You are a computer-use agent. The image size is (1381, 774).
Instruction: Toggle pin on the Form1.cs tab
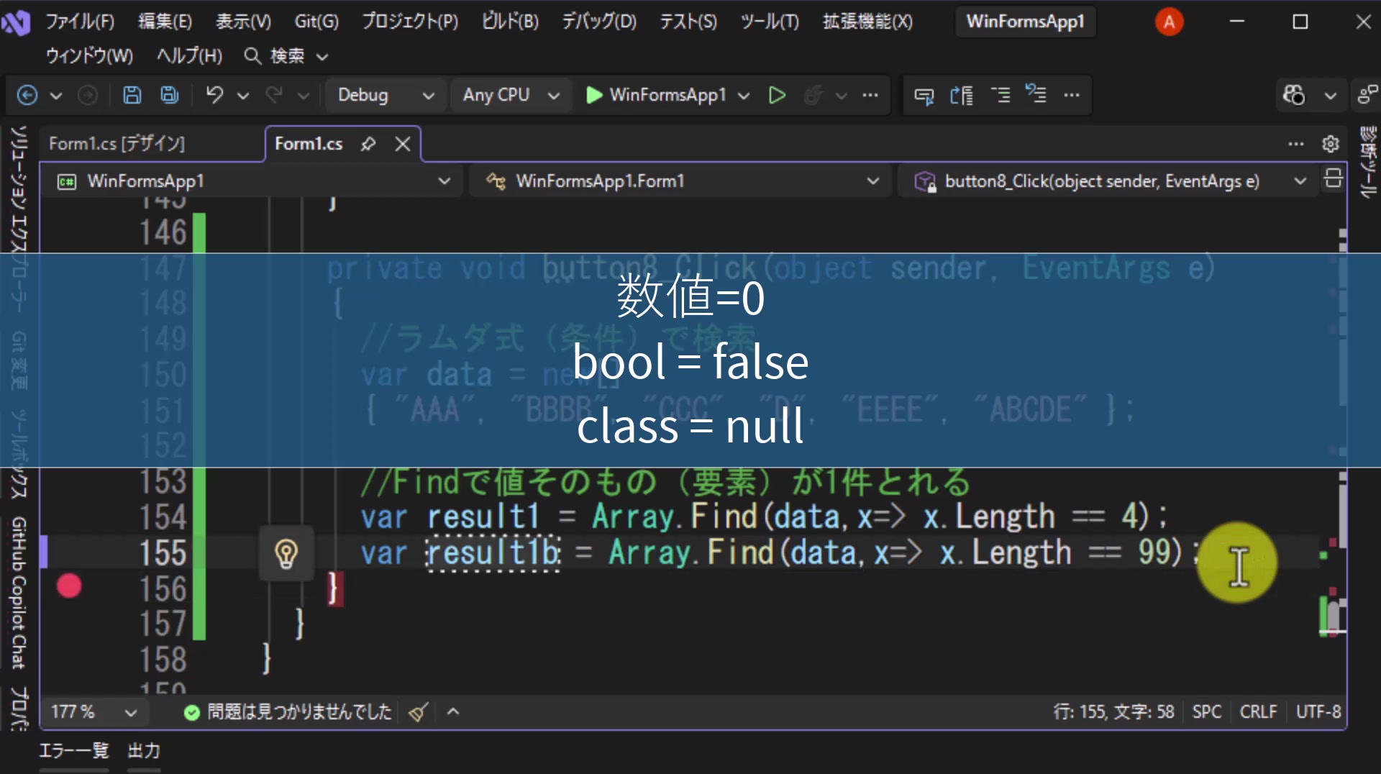pos(368,144)
